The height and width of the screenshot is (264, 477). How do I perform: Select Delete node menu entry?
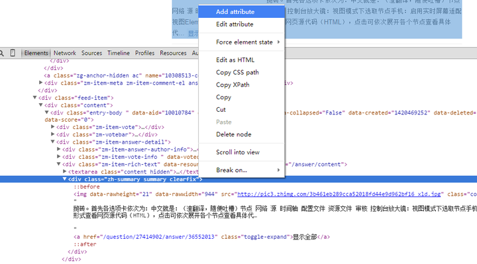242,134
